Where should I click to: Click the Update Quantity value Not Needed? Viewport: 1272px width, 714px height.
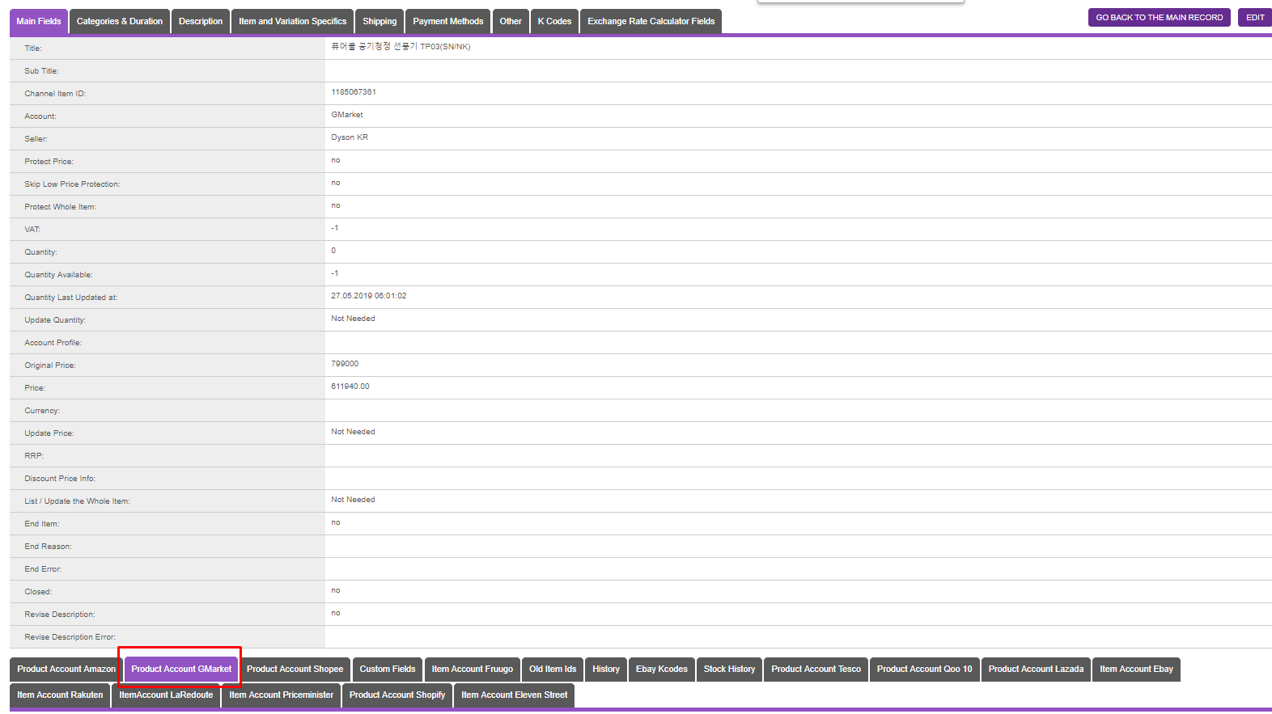click(x=353, y=319)
